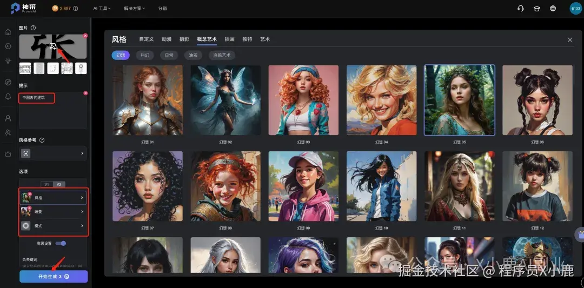The height and width of the screenshot is (288, 584).
Task: Switch to the 艺术 style tab
Action: 265,39
